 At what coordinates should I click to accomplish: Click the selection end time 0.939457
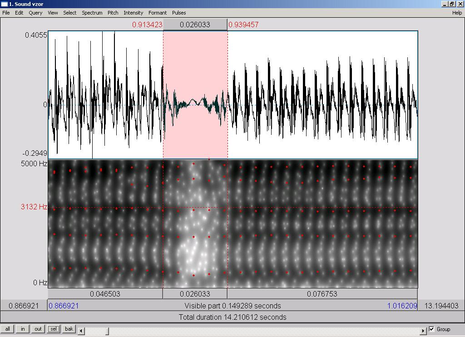(x=243, y=25)
